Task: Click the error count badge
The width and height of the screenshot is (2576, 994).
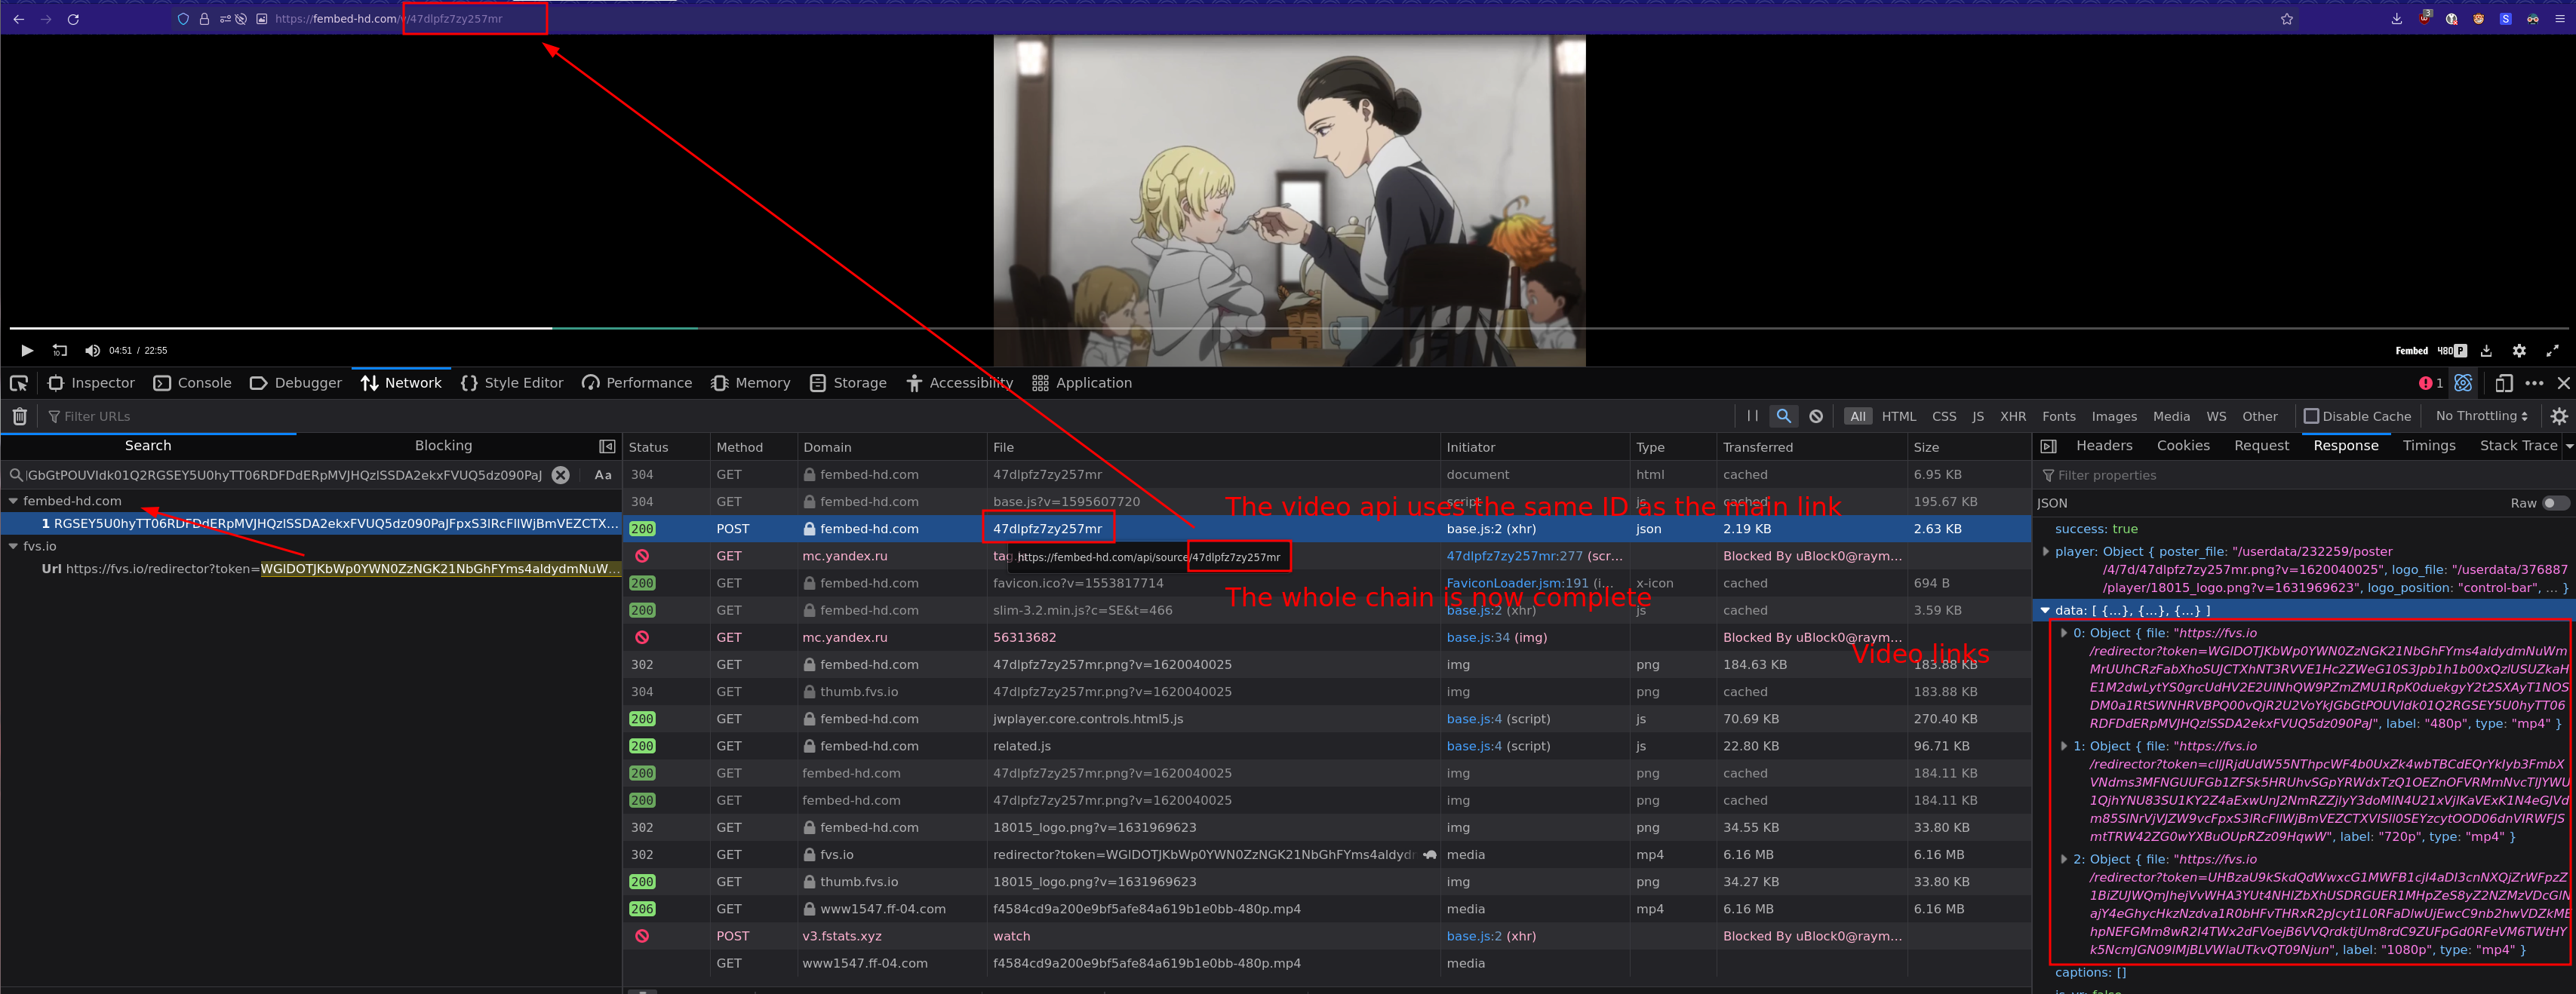Action: [2431, 383]
